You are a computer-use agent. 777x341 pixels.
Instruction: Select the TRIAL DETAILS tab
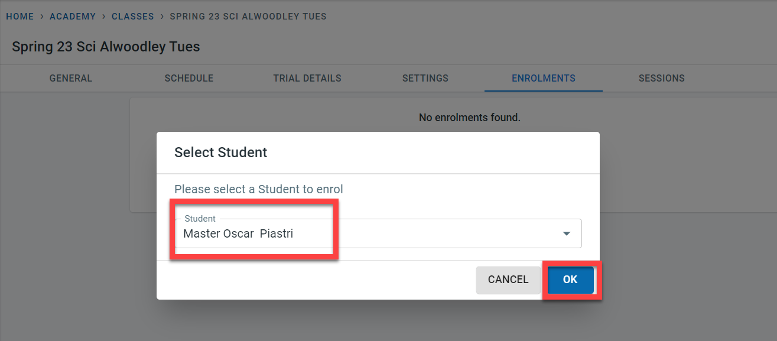(x=307, y=78)
